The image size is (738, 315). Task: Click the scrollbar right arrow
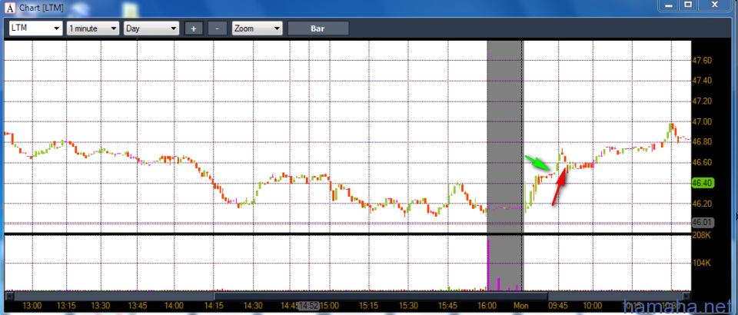point(686,297)
